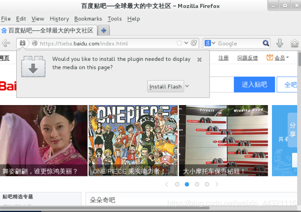Open the motorcycle maintenance banner image
This screenshot has width=301, height=212.
tap(223, 141)
